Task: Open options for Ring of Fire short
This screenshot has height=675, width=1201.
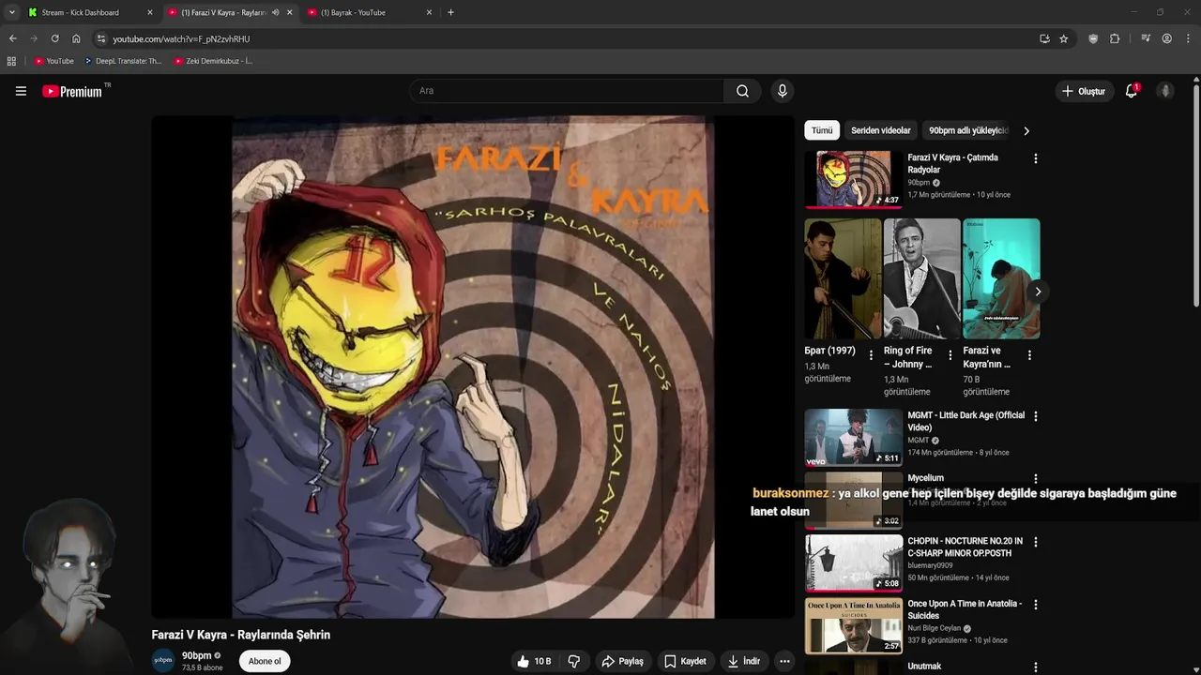Action: pyautogui.click(x=950, y=355)
